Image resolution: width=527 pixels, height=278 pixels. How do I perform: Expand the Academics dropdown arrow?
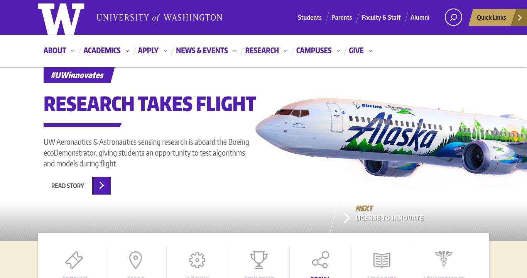tap(127, 51)
